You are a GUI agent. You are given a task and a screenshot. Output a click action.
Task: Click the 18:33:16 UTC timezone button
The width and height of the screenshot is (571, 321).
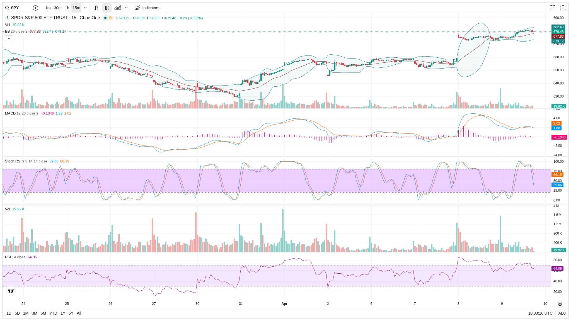[540, 313]
